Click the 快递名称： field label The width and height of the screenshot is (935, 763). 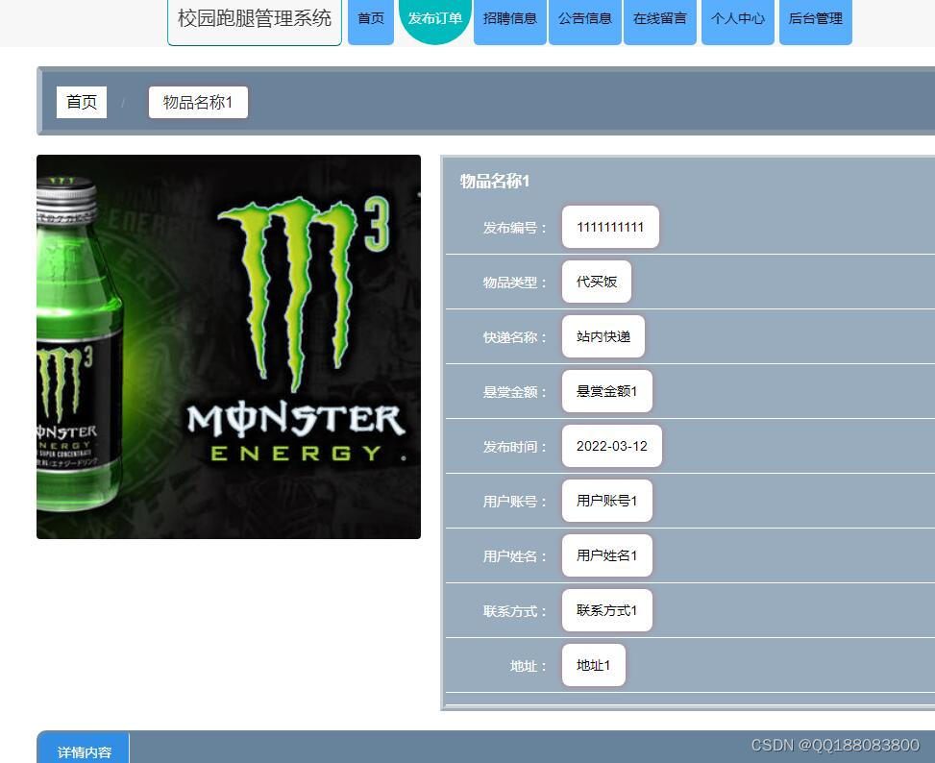point(515,337)
